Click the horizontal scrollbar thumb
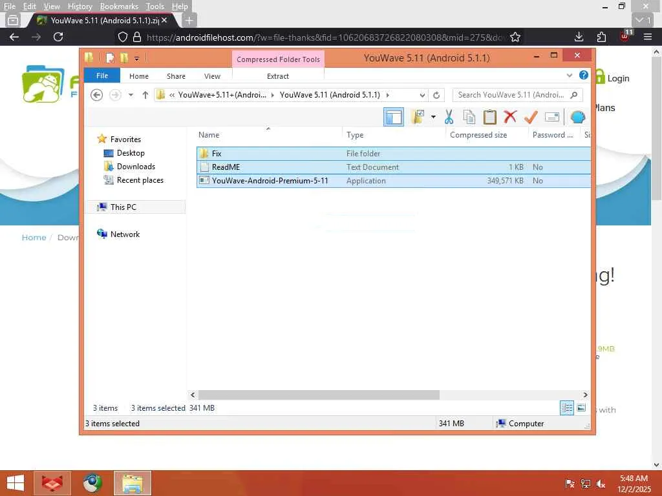The width and height of the screenshot is (662, 496). (319, 395)
